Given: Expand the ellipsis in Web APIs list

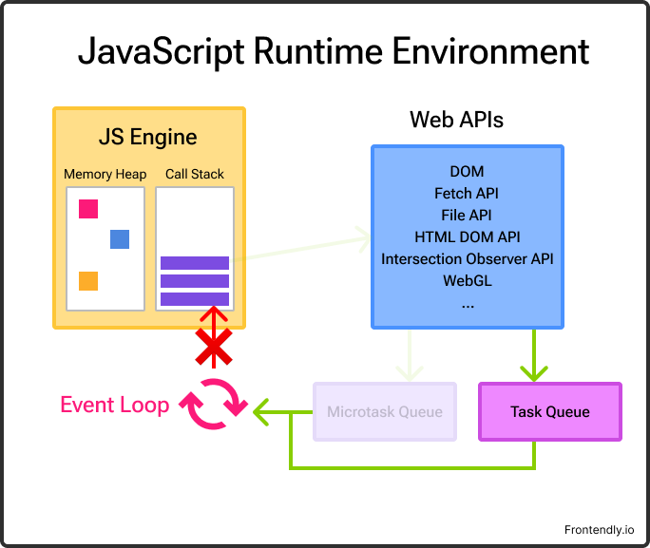Looking at the screenshot, I should click(467, 304).
